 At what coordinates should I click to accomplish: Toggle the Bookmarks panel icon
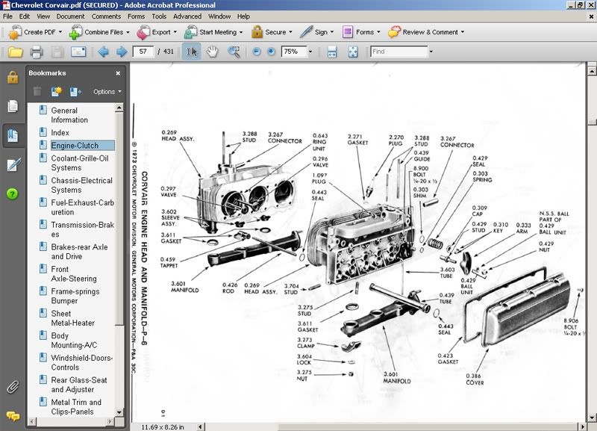pyautogui.click(x=13, y=135)
